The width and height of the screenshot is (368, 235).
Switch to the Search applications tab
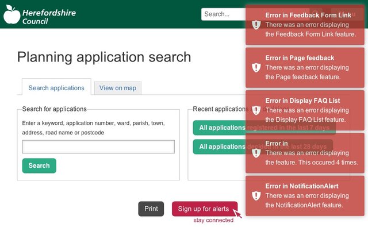tap(56, 88)
